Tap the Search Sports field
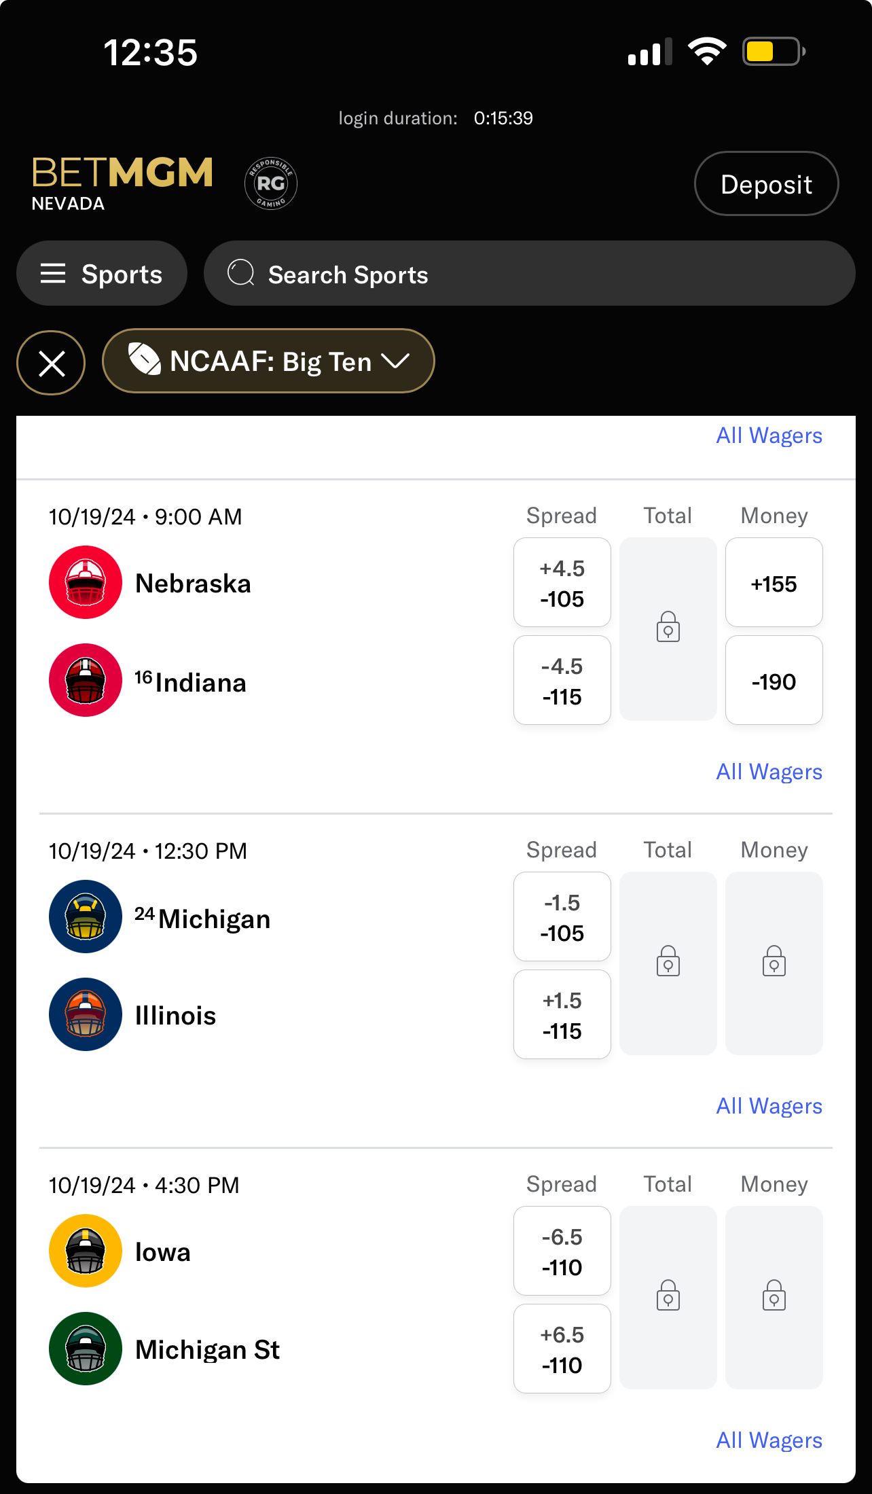Image resolution: width=872 pixels, height=1494 pixels. pyautogui.click(x=530, y=274)
